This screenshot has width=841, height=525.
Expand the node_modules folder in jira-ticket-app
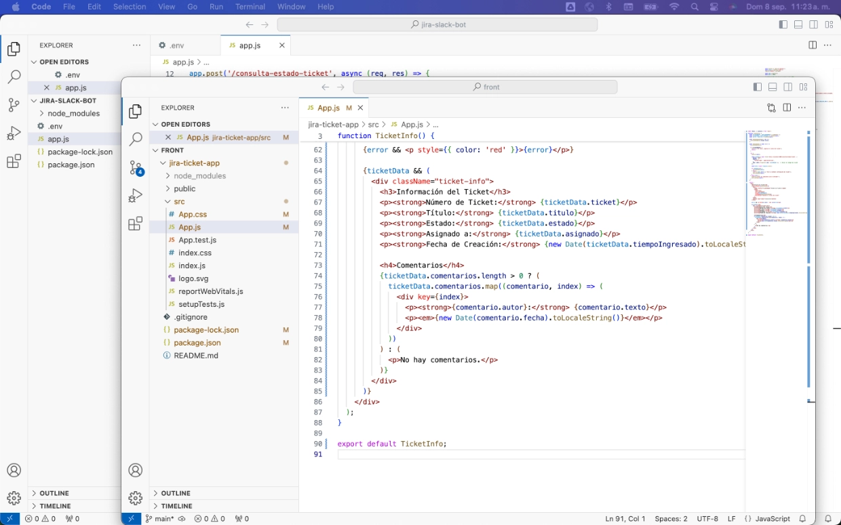coord(199,176)
